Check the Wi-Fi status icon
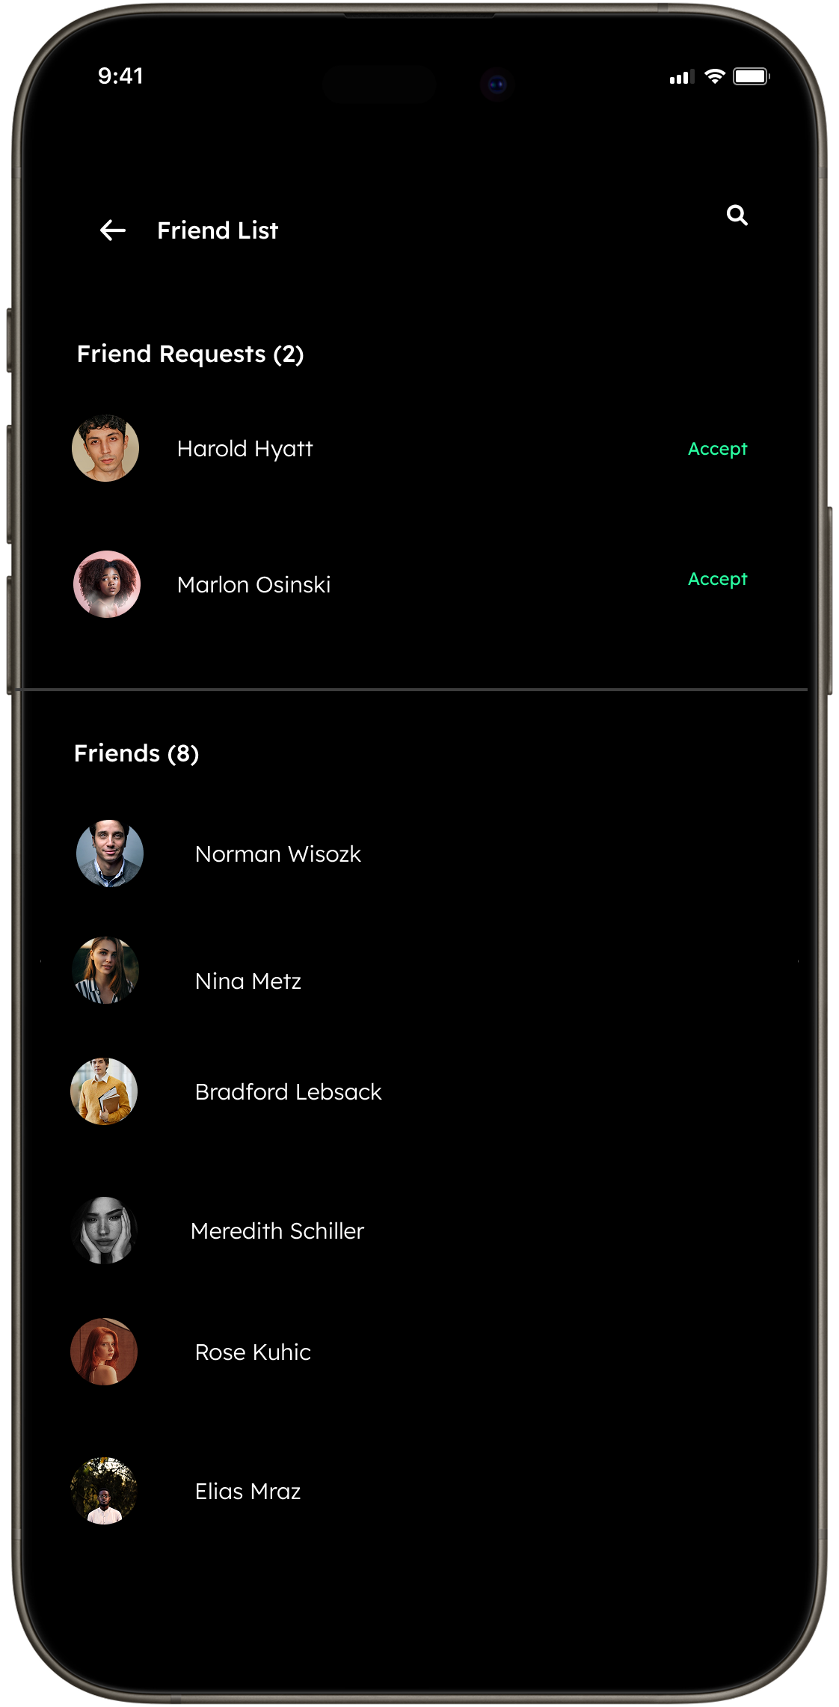 [715, 76]
